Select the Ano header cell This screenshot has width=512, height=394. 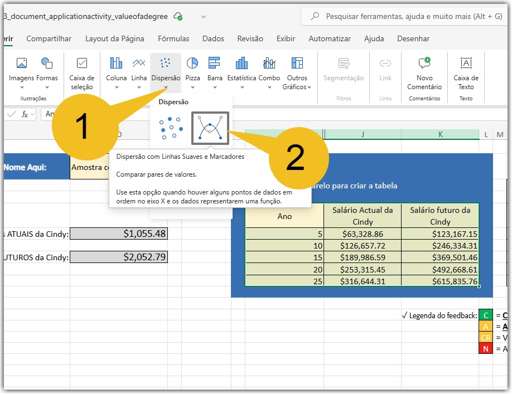pos(284,216)
